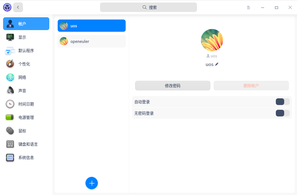Go back using the back arrow button
Viewport: 297px width, 195px height.
(18, 8)
